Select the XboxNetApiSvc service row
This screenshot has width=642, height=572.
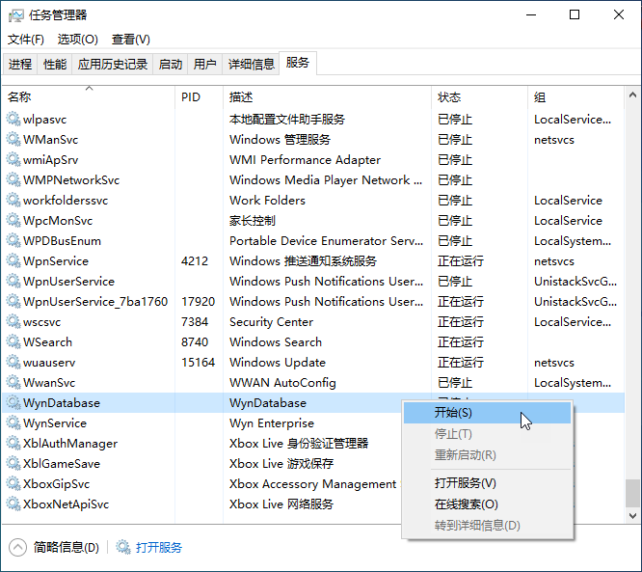tap(67, 504)
